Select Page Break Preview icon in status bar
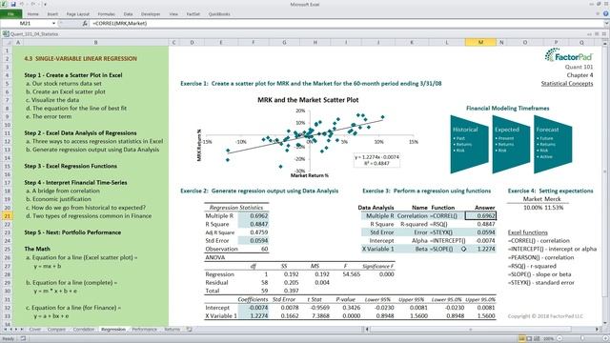The height and width of the screenshot is (343, 610). (x=536, y=339)
